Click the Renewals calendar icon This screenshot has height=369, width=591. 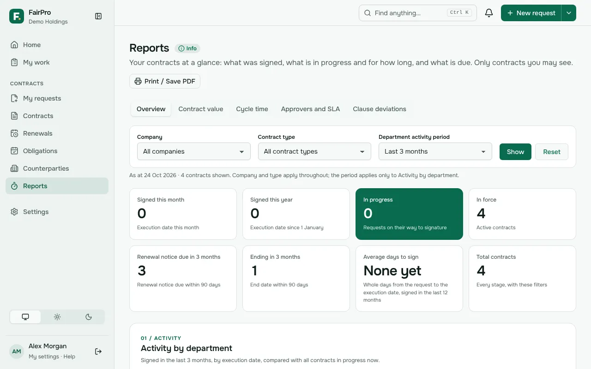[14, 133]
